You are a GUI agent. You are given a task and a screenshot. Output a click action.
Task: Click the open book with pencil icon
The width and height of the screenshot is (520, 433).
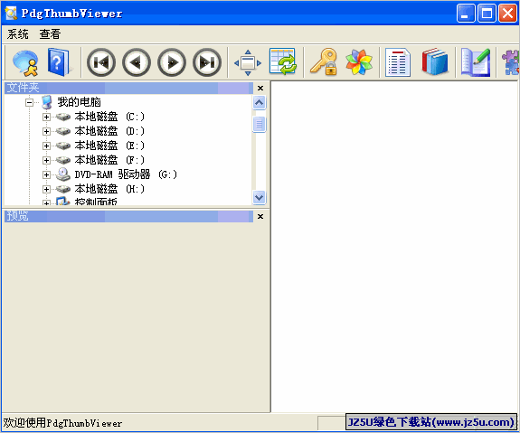click(476, 62)
